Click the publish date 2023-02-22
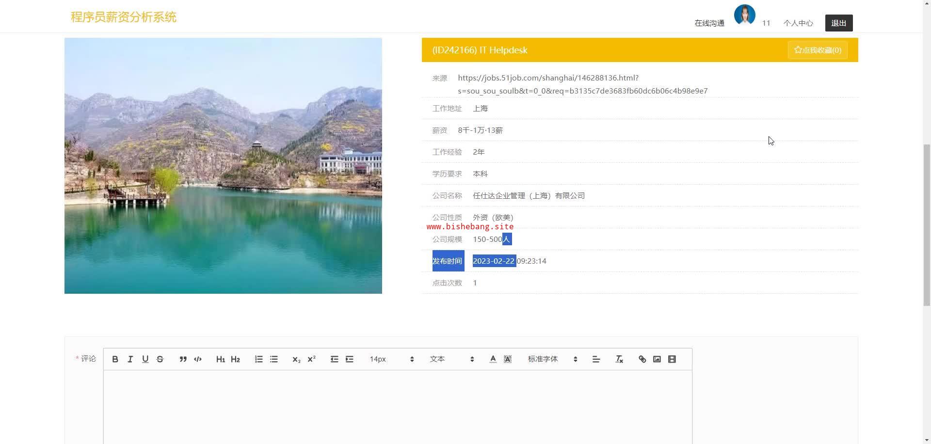The image size is (931, 444). (x=494, y=261)
